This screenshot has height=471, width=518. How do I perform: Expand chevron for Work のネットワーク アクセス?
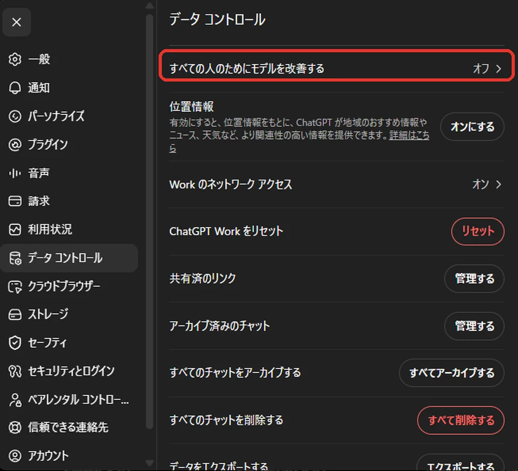coord(498,184)
